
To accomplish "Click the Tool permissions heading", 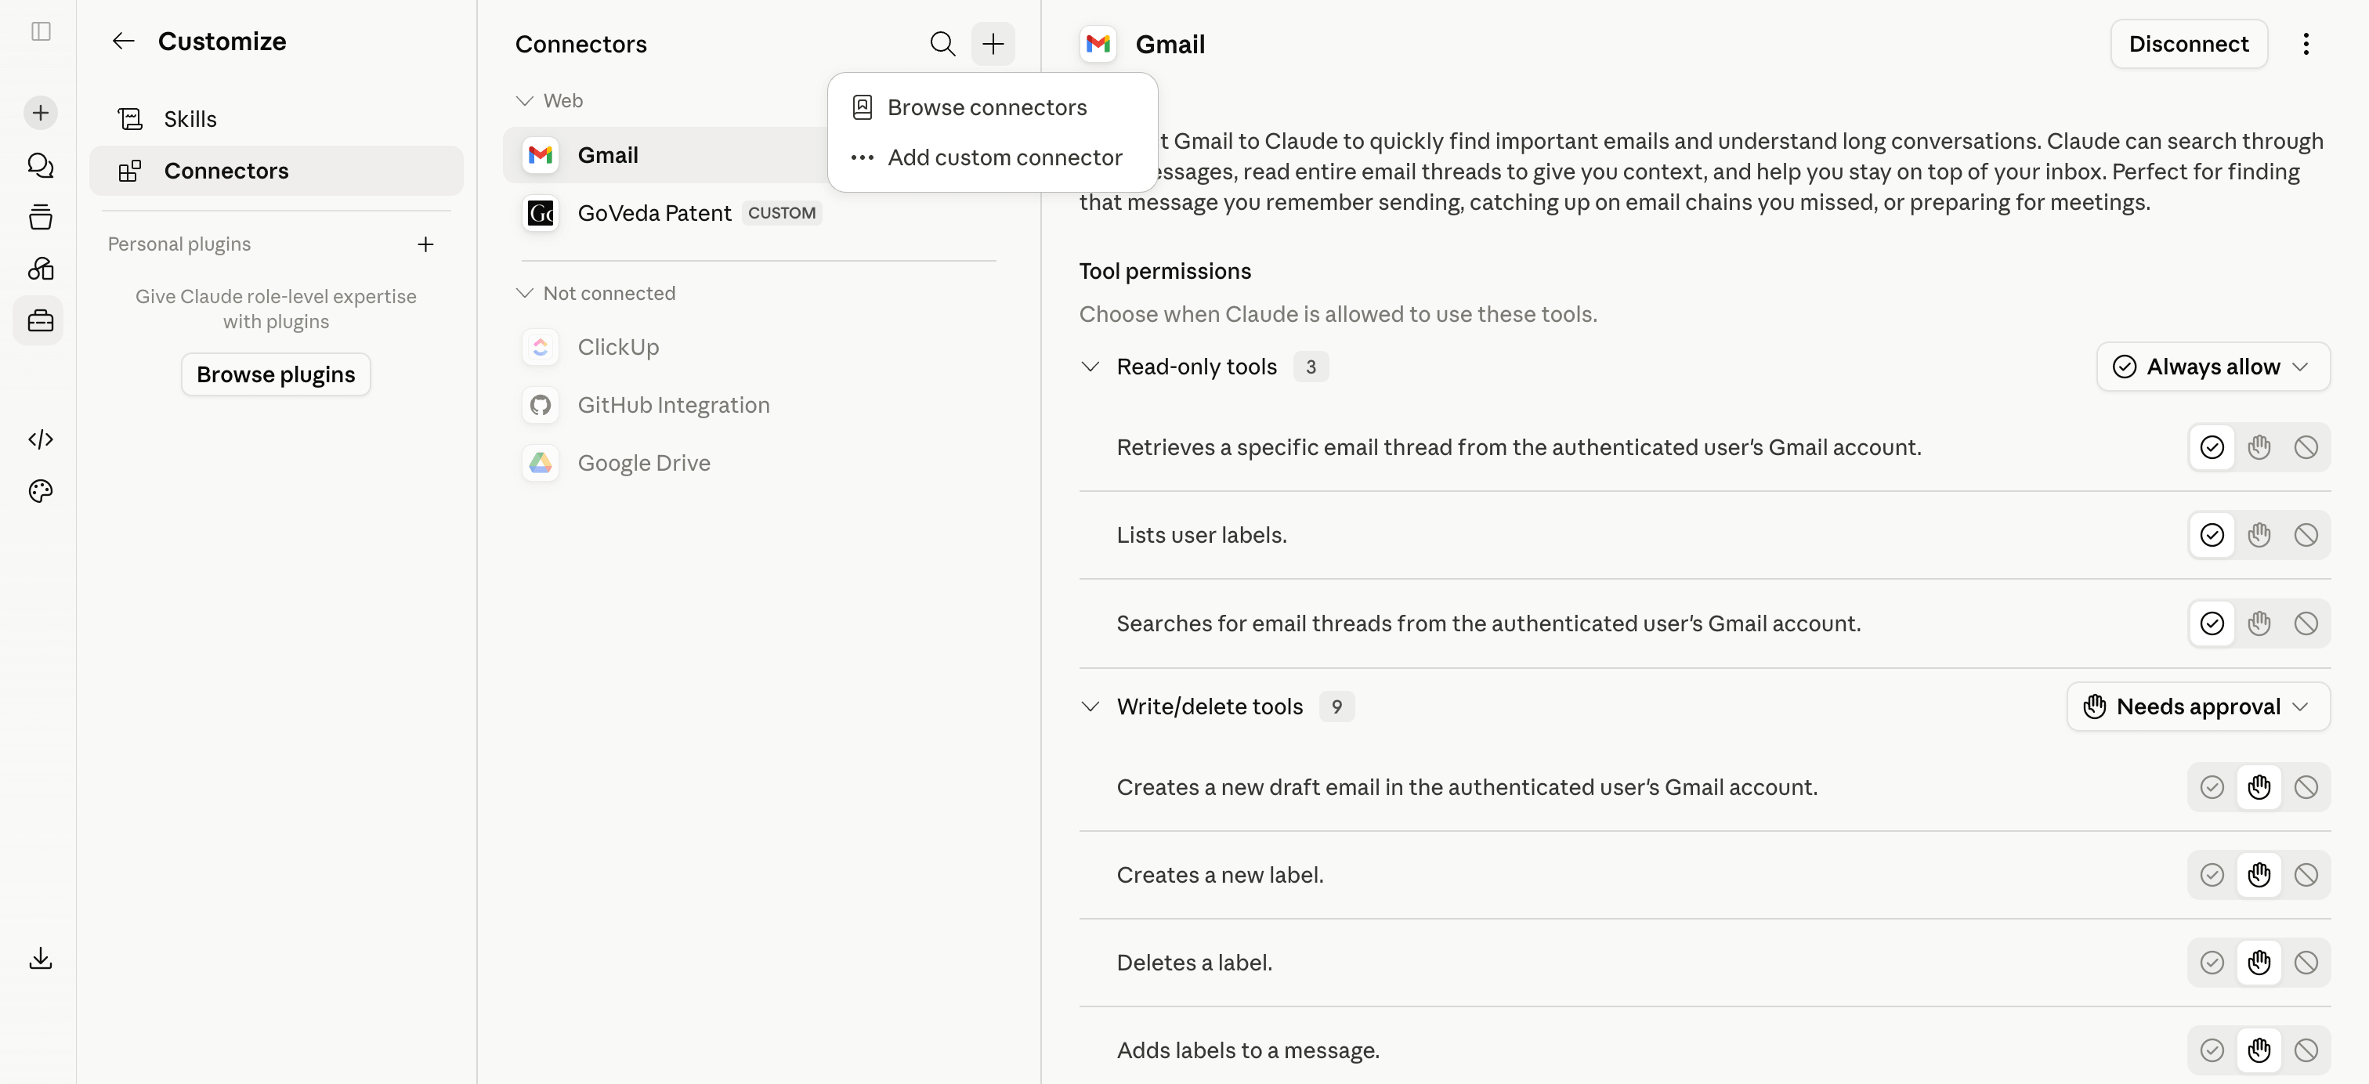I will tap(1164, 271).
